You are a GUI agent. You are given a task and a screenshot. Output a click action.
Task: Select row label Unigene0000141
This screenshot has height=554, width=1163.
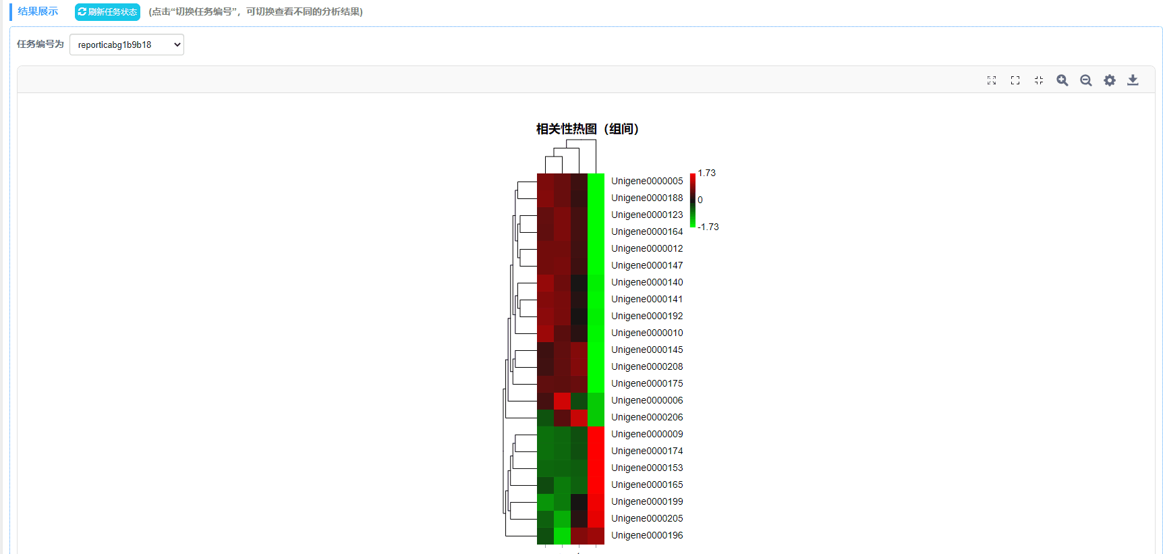[x=647, y=299]
